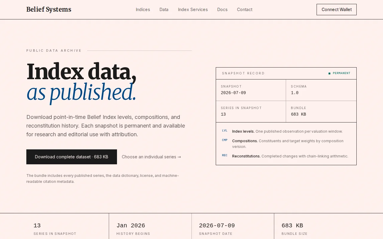
Task: Click the green PERMANENT status indicator
Action: click(339, 73)
